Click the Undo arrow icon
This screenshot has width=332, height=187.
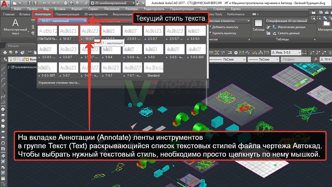point(44,3)
